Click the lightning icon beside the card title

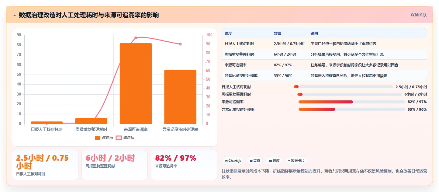point(15,15)
